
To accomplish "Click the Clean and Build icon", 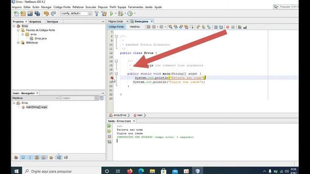I will point(104,14).
